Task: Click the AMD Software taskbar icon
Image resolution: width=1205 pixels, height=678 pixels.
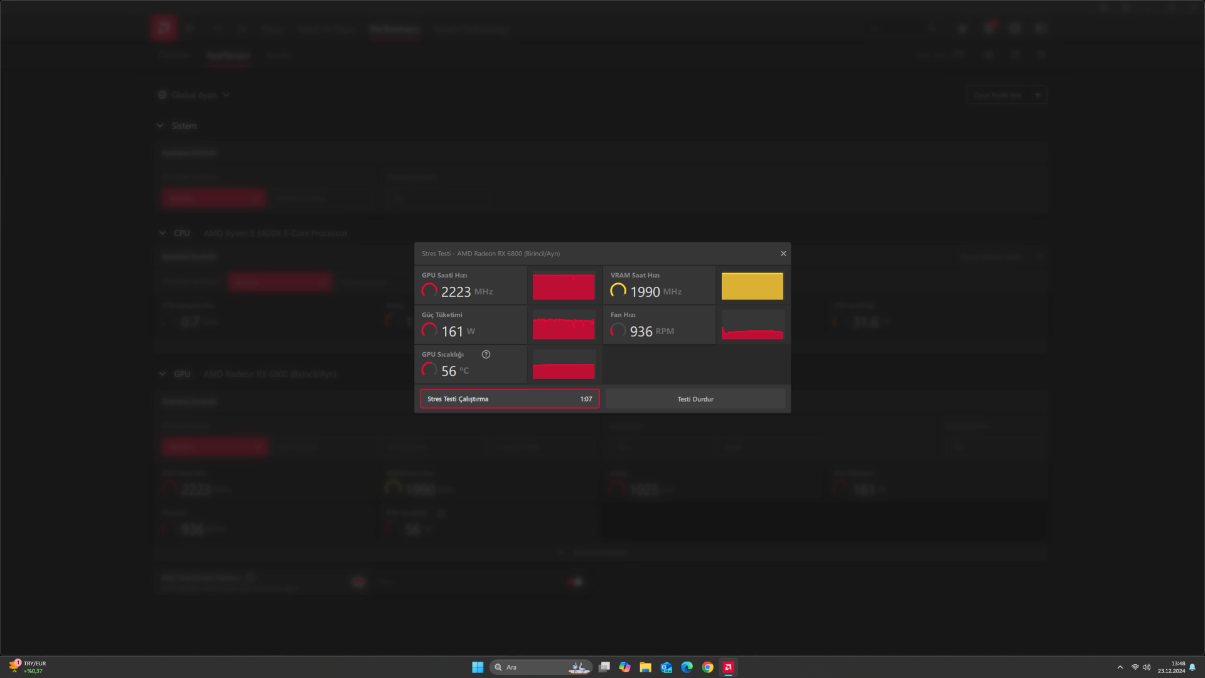Action: [729, 667]
